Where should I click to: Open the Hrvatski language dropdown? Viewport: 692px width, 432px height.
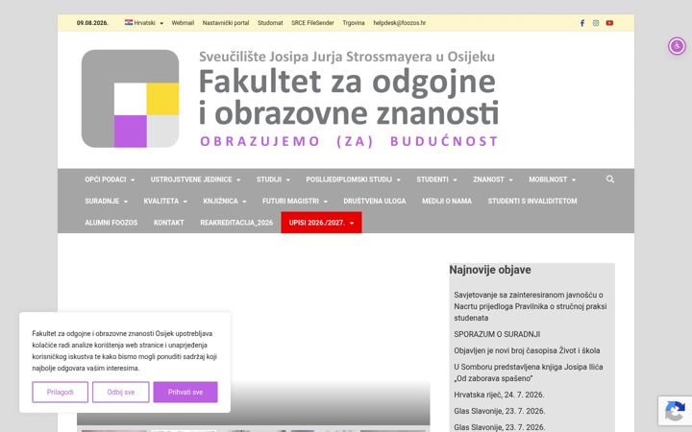(x=144, y=23)
